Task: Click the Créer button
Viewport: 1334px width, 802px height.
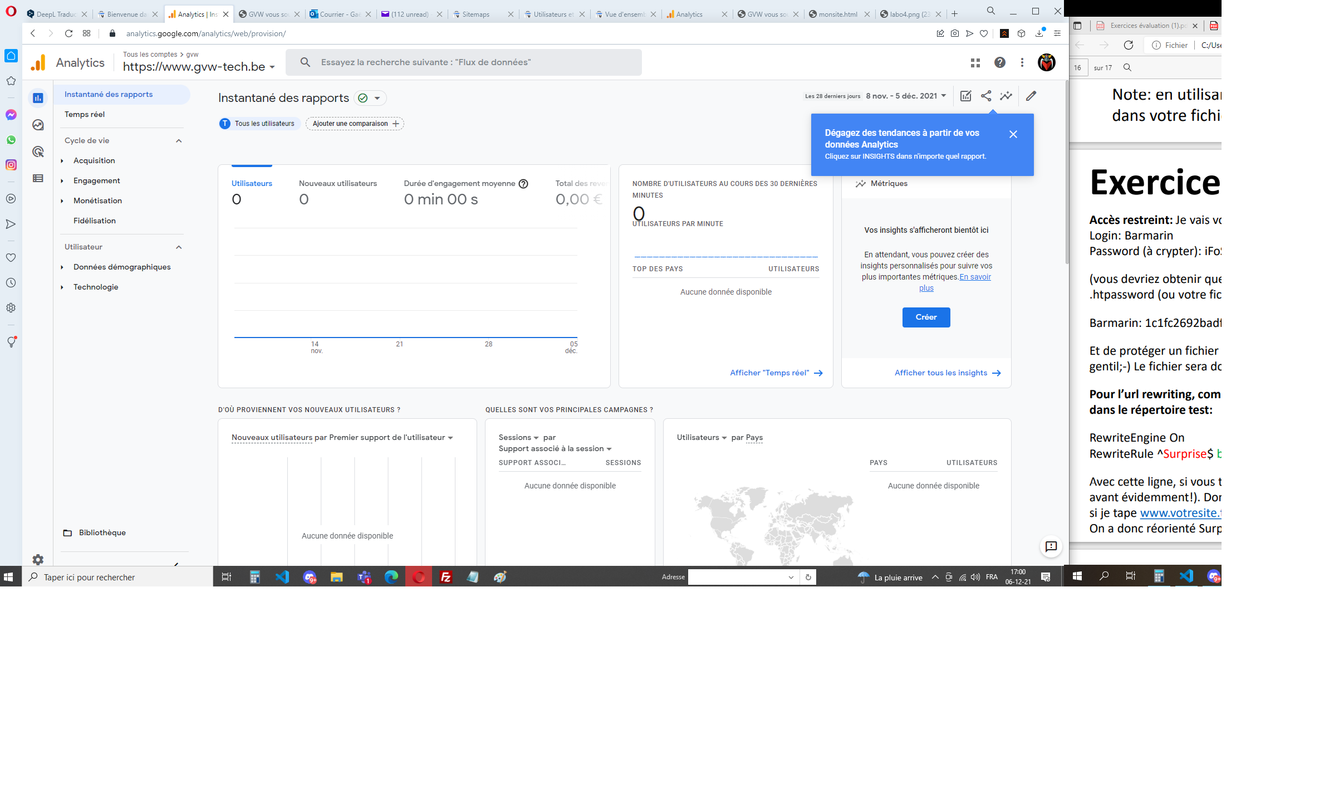Action: (926, 317)
